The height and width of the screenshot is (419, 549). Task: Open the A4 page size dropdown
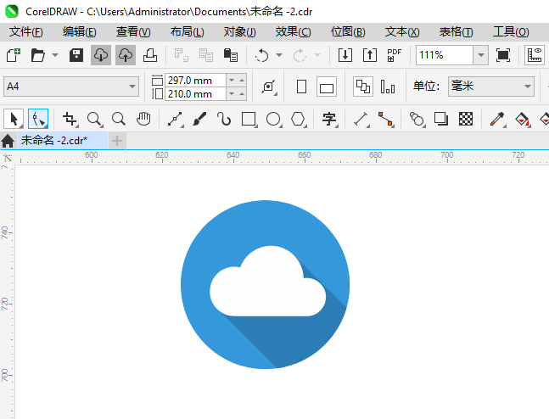coord(71,87)
